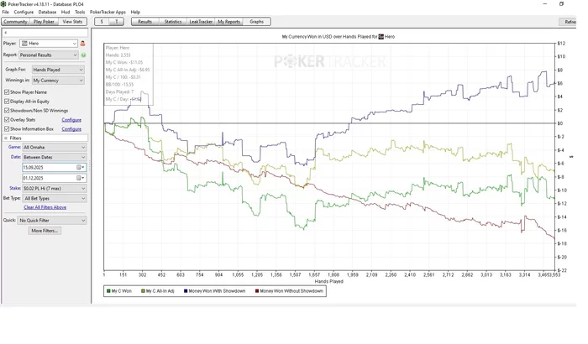Click the Refresh button at top right
The height and width of the screenshot is (344, 588).
click(570, 22)
